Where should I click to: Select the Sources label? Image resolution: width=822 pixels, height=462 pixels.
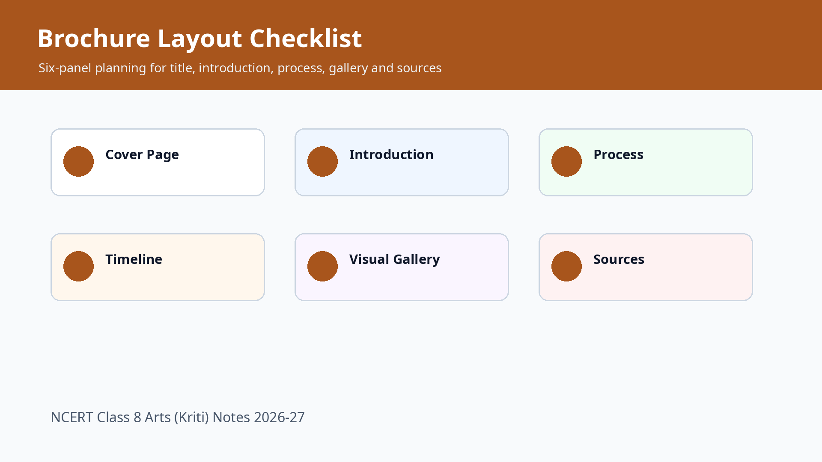click(x=619, y=259)
